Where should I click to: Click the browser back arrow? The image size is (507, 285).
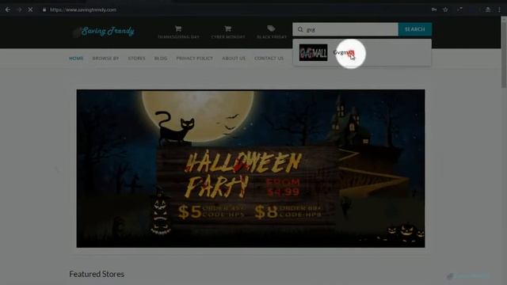(8, 9)
